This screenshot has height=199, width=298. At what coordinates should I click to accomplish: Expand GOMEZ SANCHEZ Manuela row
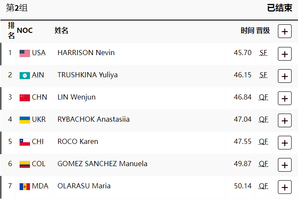coord(285,165)
